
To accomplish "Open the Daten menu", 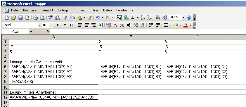I will point(108,10).
